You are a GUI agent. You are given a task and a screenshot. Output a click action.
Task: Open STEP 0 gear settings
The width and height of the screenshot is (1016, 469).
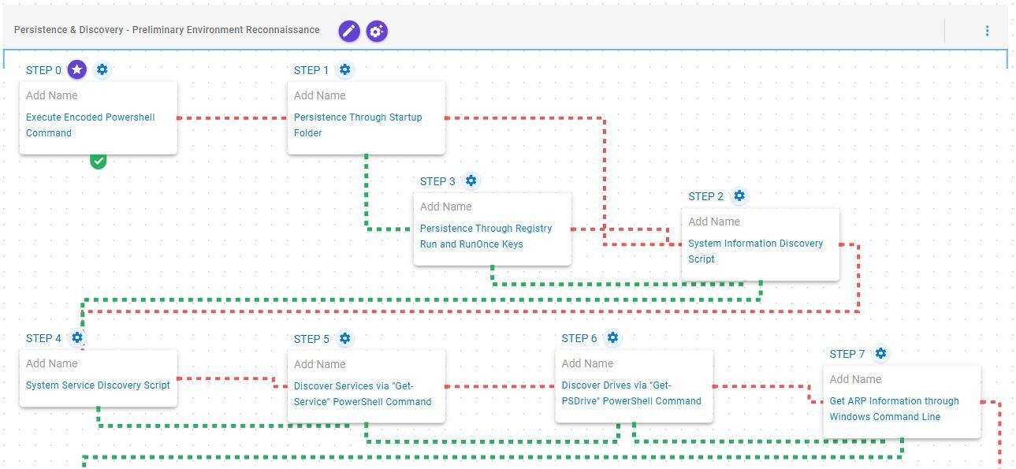102,70
